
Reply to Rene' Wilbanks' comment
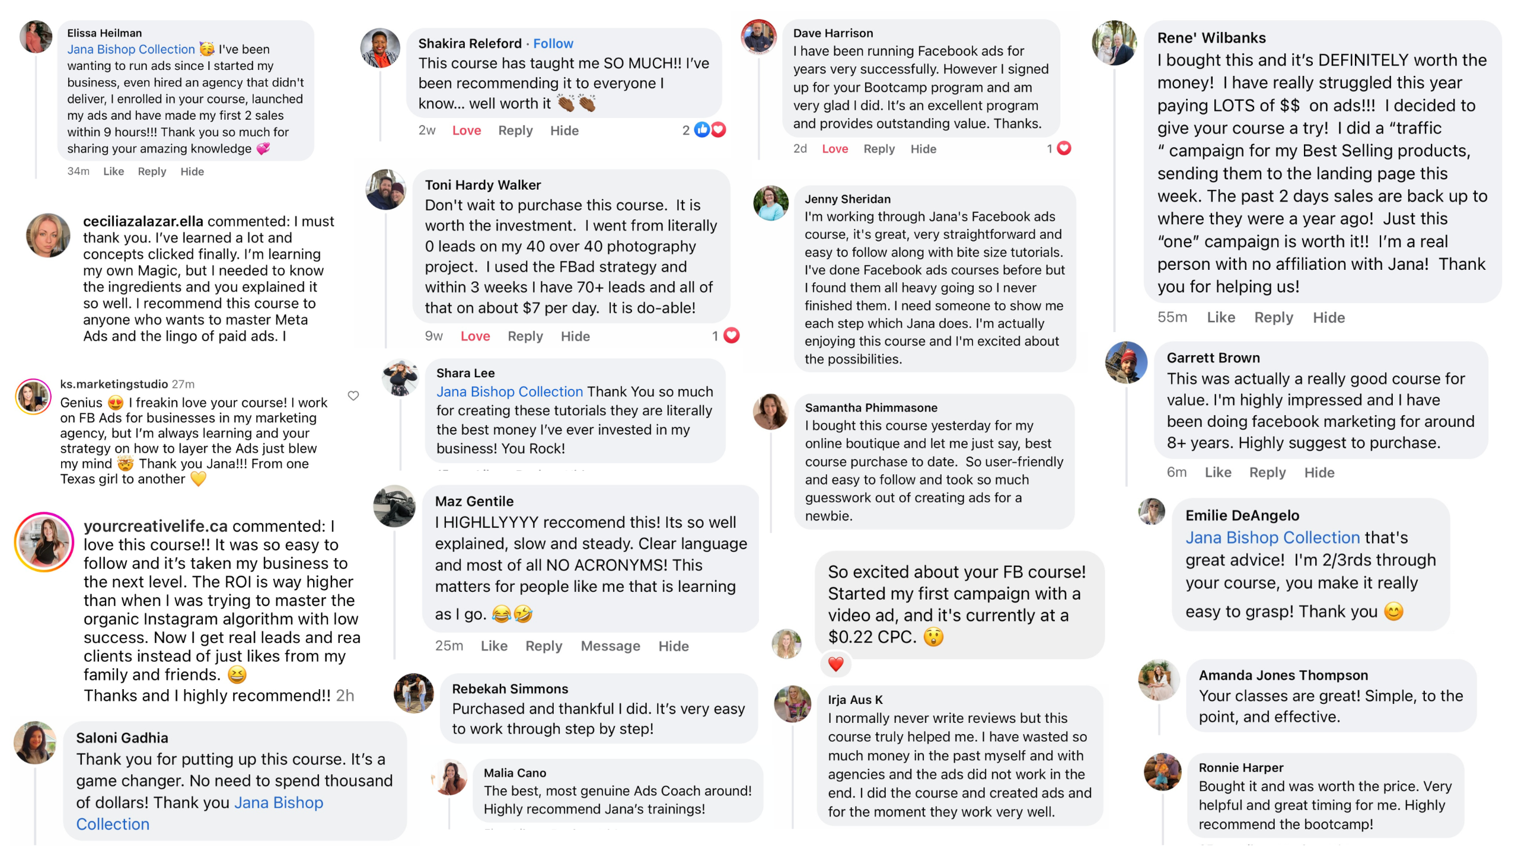[x=1273, y=317]
